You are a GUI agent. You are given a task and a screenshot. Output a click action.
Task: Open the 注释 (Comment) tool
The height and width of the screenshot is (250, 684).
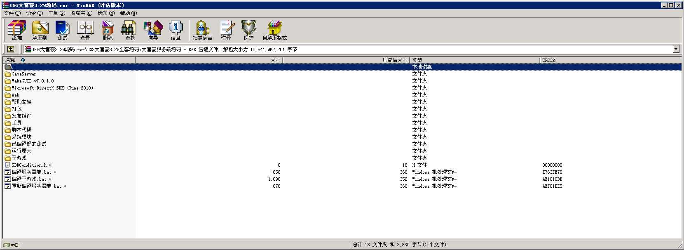[x=226, y=31]
